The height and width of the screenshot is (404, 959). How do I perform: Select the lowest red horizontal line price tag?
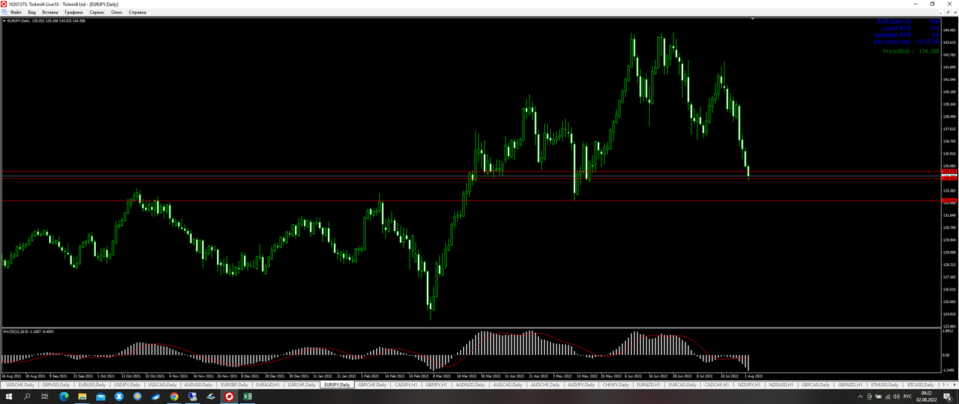tap(949, 201)
